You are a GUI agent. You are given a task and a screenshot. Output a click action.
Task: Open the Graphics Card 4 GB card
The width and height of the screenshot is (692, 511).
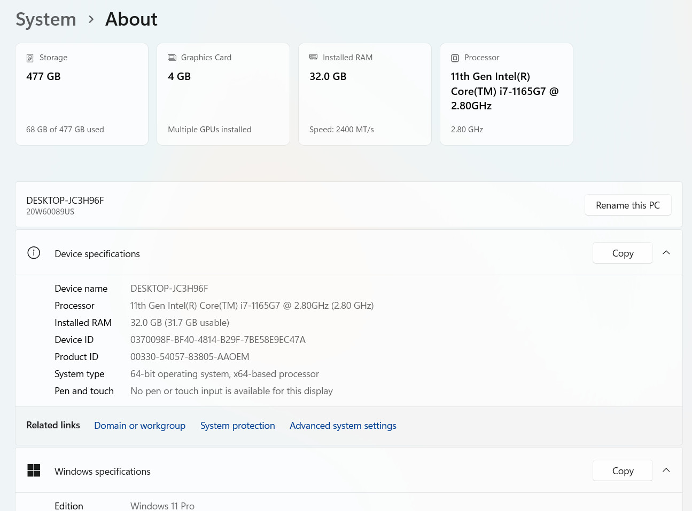223,94
